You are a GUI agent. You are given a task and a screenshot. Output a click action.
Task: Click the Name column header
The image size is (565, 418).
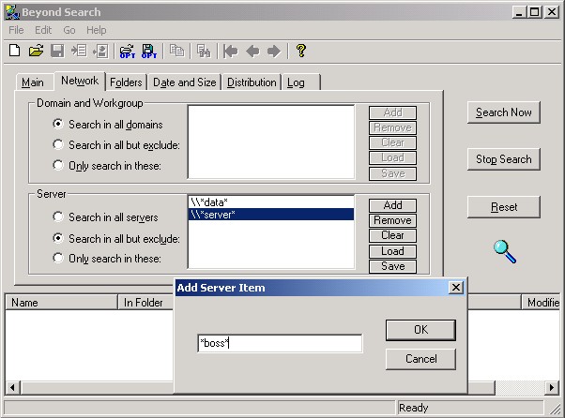[61, 303]
